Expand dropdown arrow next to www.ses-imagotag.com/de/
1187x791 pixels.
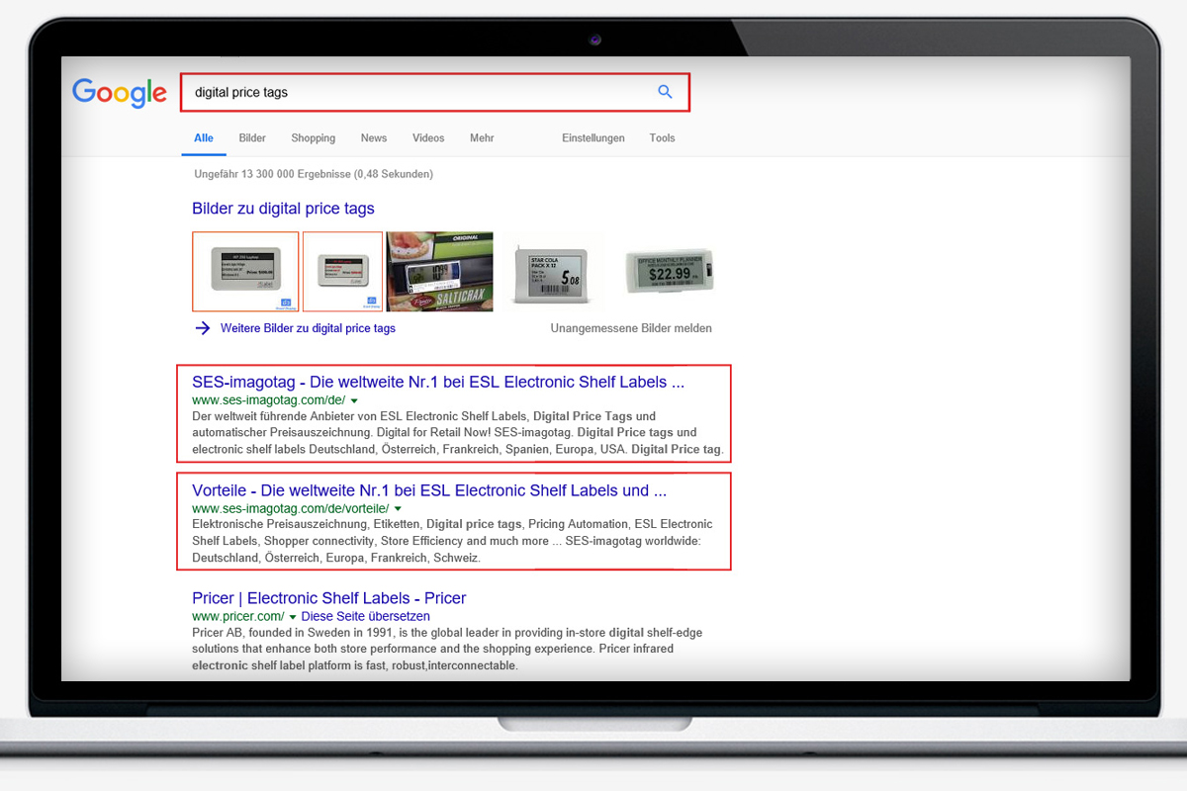coord(354,400)
